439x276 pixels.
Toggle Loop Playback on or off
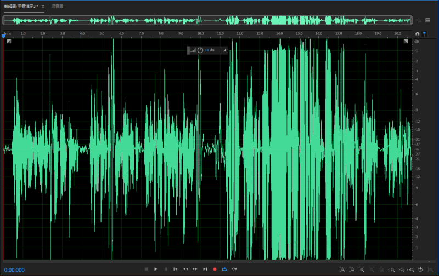pos(224,269)
